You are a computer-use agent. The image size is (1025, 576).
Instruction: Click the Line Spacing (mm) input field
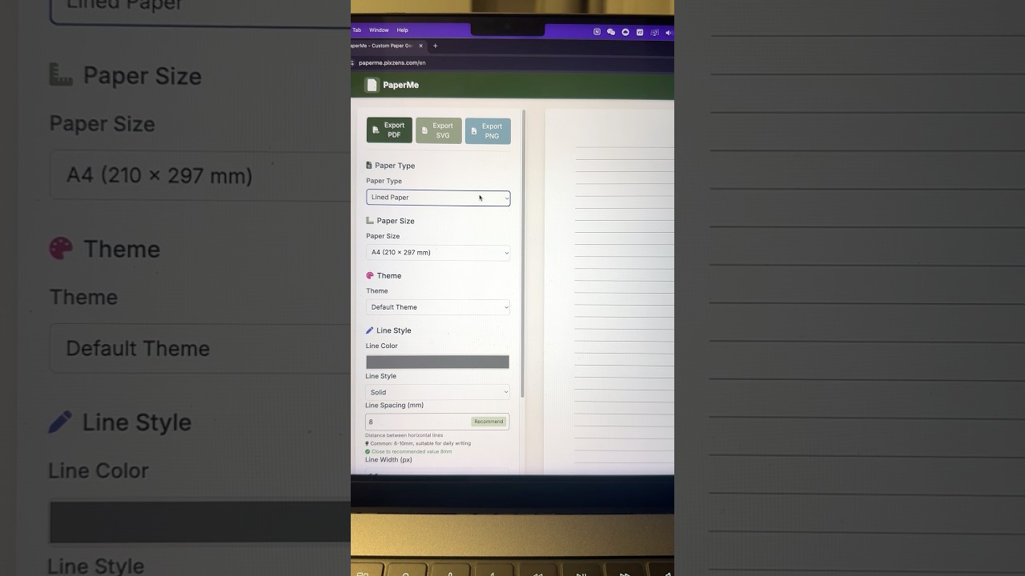(x=437, y=422)
